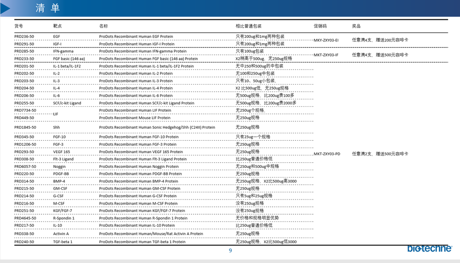Select catalog number PRD204-50

tap(24, 88)
